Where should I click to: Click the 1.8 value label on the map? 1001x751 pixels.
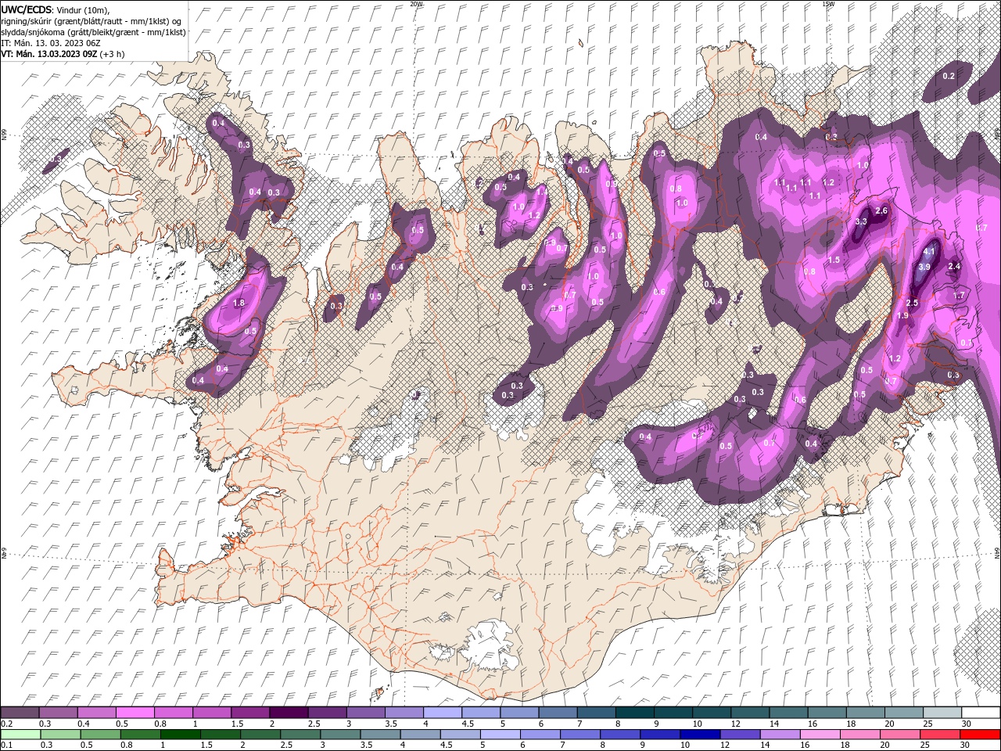click(x=239, y=303)
